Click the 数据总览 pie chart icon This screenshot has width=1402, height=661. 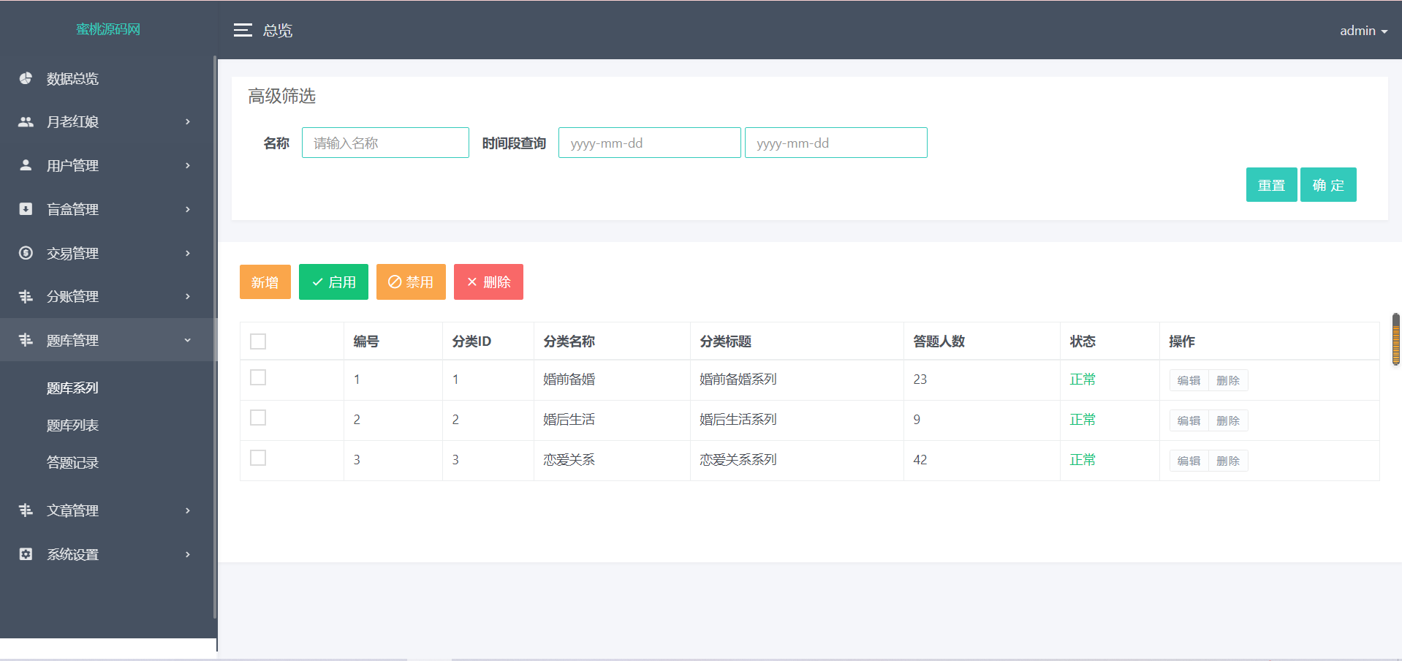[x=26, y=78]
